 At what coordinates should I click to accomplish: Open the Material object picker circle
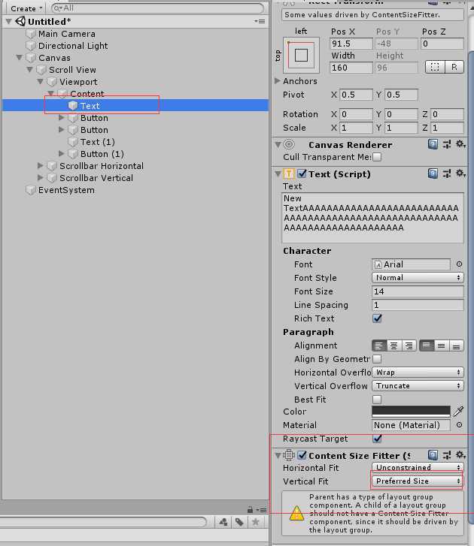click(460, 425)
